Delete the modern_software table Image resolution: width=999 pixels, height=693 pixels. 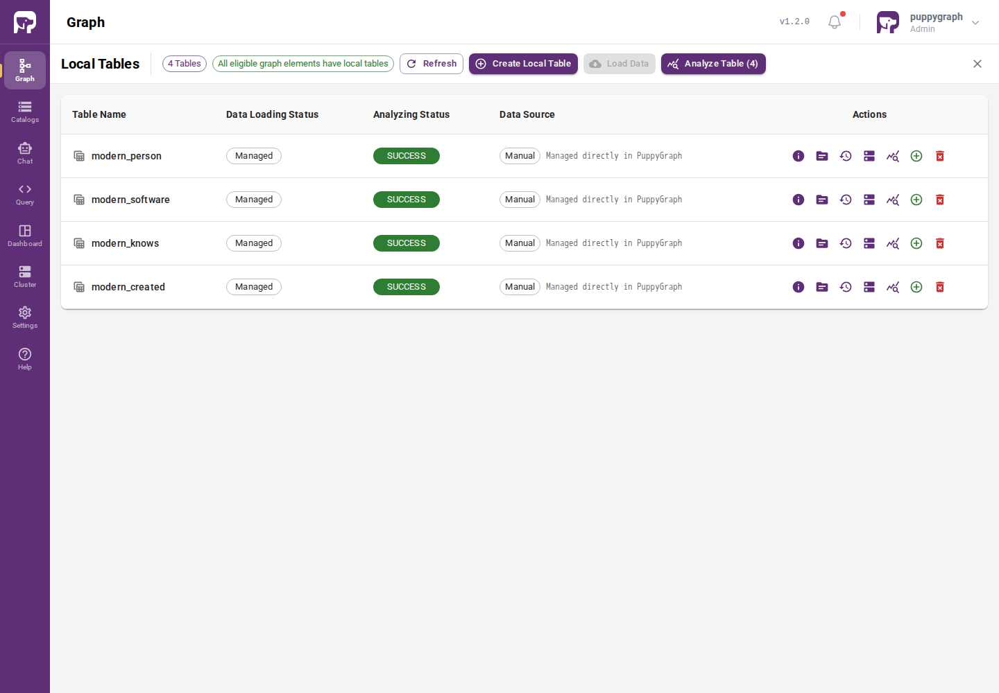click(x=940, y=200)
